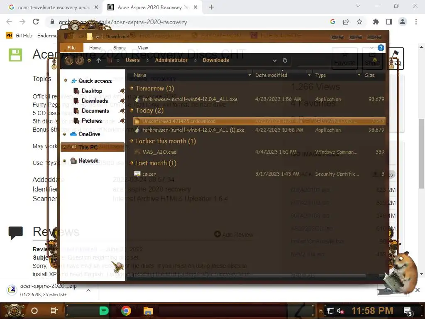The image size is (425, 319).
Task: Sort files by Size column
Action: point(370,75)
